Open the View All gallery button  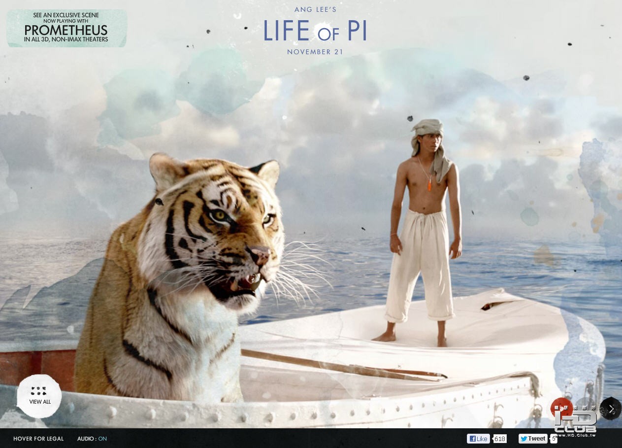[x=39, y=396]
